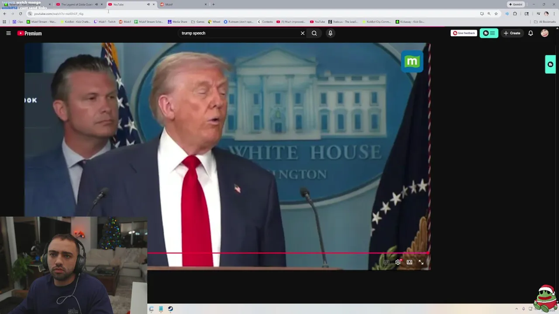Open the YouTube account avatar menu
Viewport: 559px width, 314px height.
click(x=545, y=33)
